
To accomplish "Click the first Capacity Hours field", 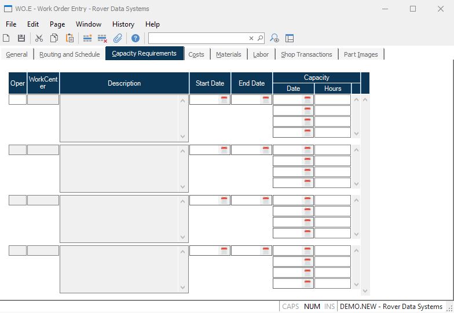I will coord(332,100).
